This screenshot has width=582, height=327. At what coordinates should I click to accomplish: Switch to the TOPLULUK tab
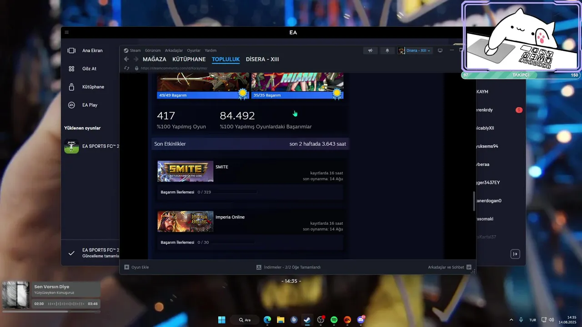(226, 59)
